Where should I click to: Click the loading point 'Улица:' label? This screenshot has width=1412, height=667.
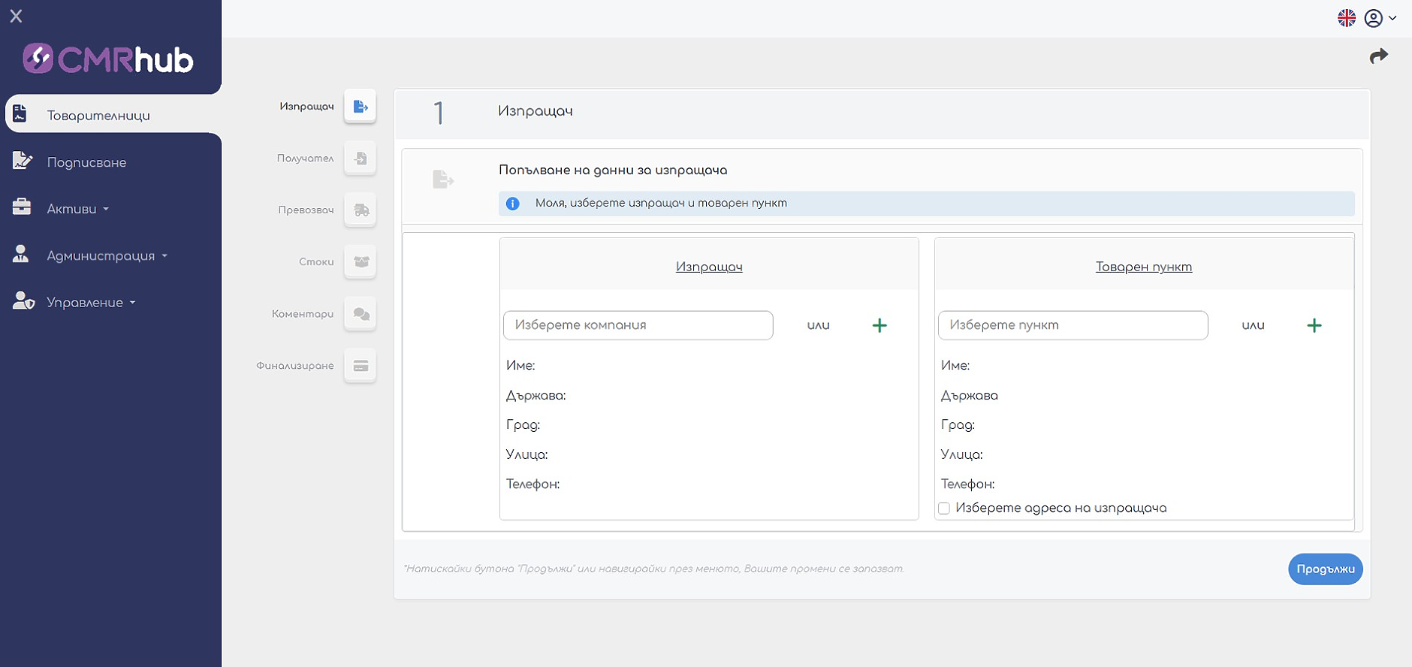click(x=961, y=454)
